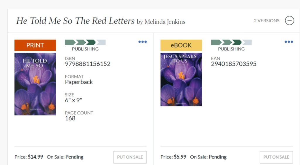Viewport: 300px width, 165px height.
Task: Select the orange PRINT label badge
Action: click(x=35, y=45)
